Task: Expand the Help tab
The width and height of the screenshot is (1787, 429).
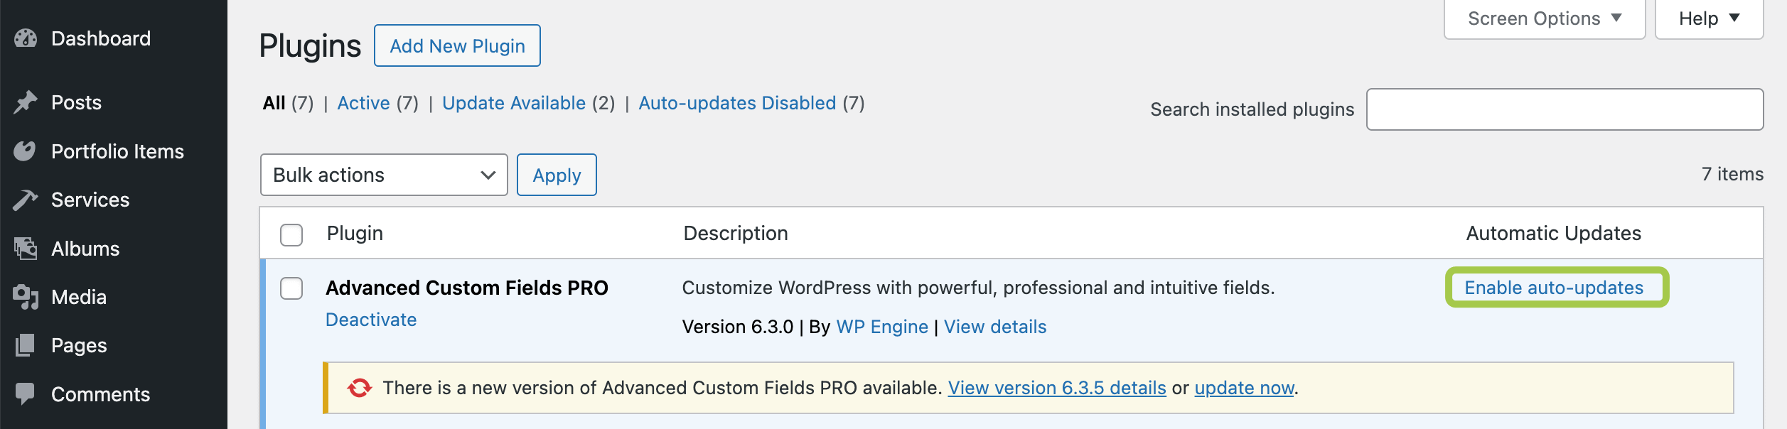Action: (1708, 18)
